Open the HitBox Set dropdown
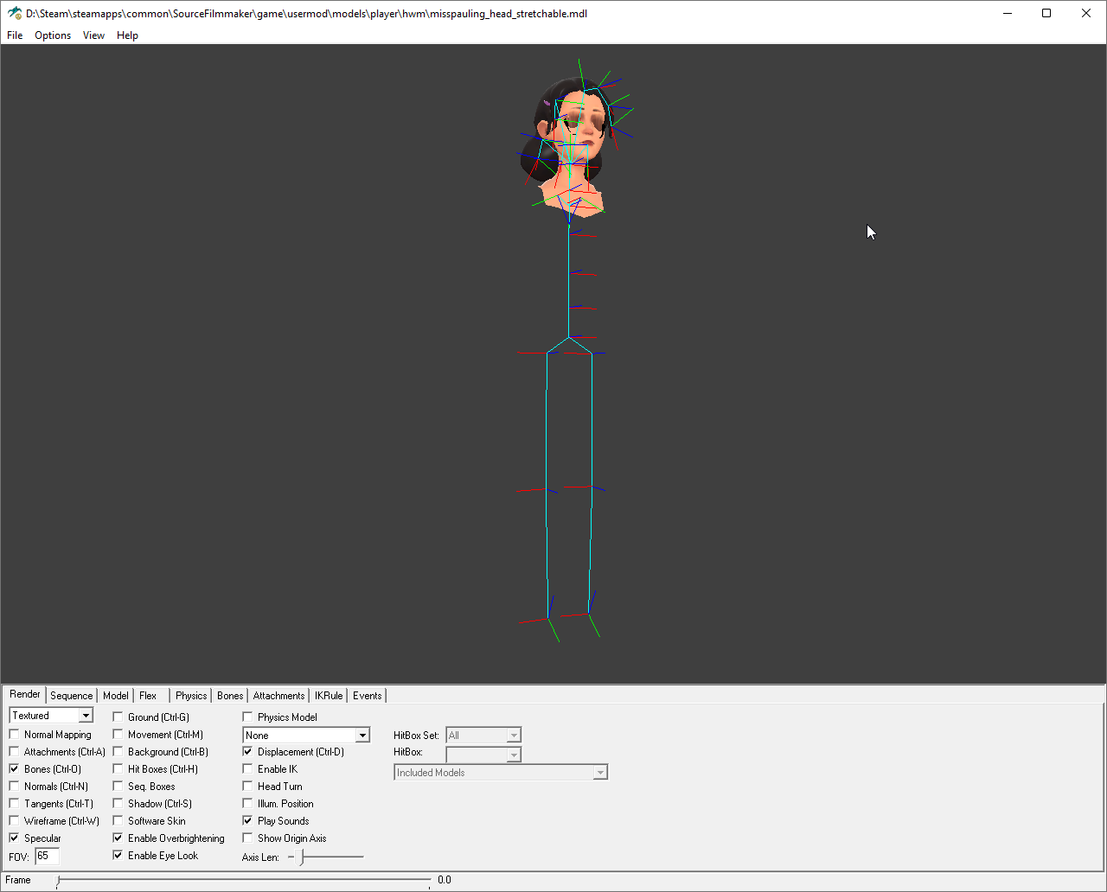1107x892 pixels. tap(483, 736)
